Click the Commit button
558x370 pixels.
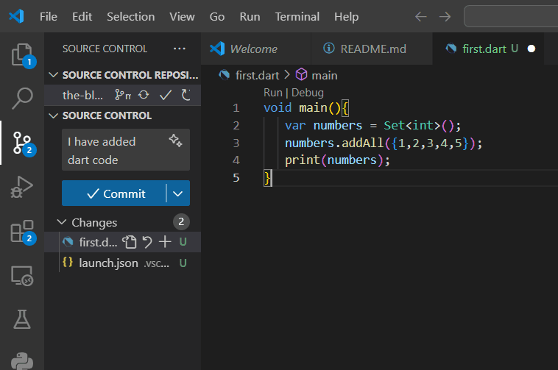(x=114, y=193)
